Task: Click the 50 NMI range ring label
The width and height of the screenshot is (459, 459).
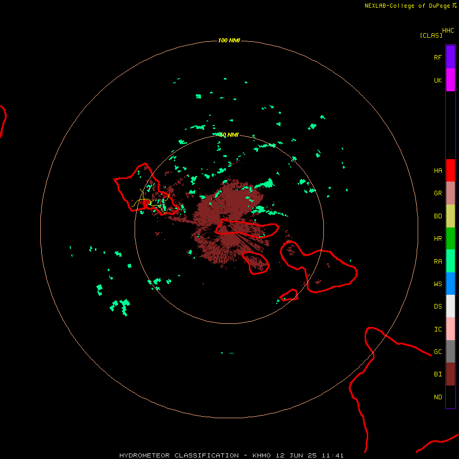Action: (229, 135)
